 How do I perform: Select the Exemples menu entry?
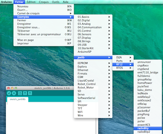point(44,17)
